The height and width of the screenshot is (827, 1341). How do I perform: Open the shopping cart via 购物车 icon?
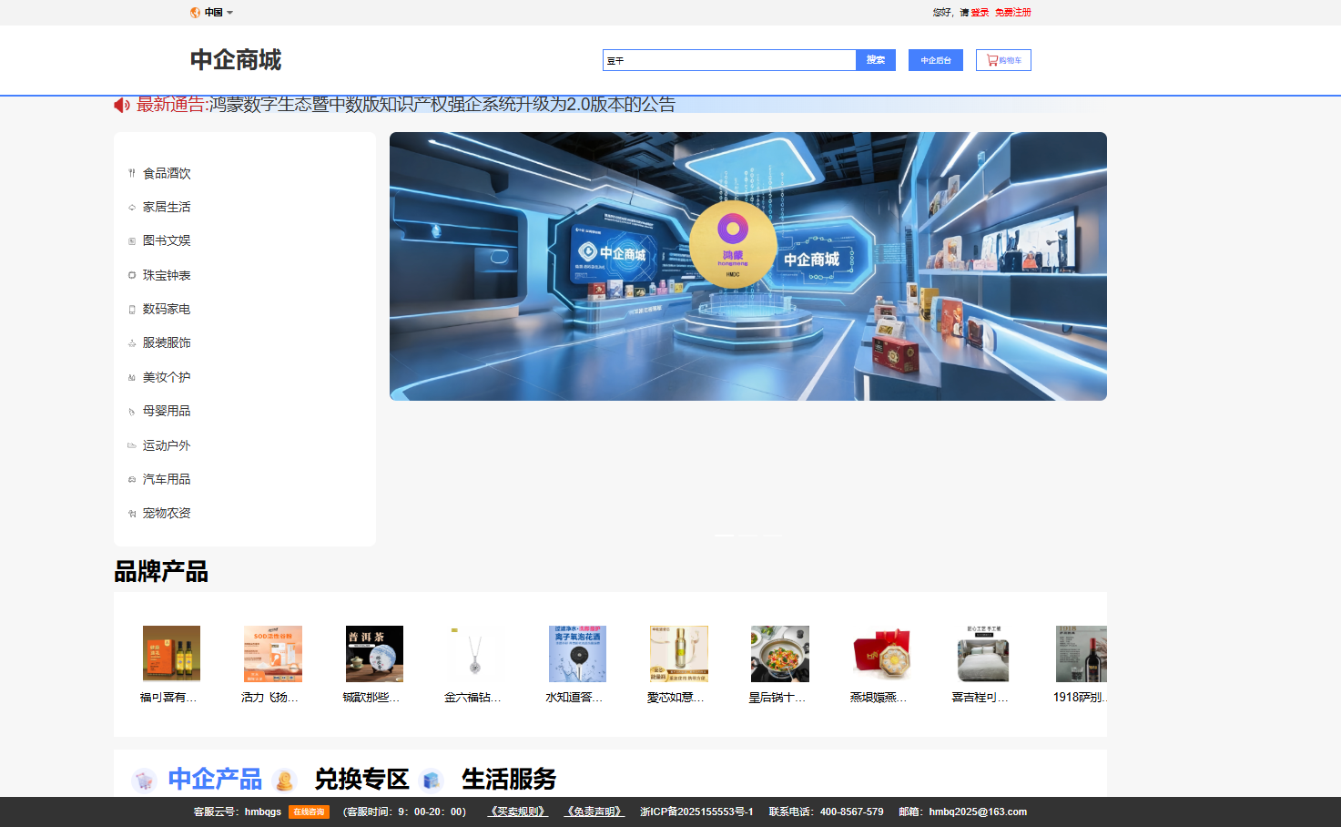(991, 59)
